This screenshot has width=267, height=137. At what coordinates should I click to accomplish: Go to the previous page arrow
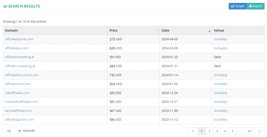click(193, 131)
